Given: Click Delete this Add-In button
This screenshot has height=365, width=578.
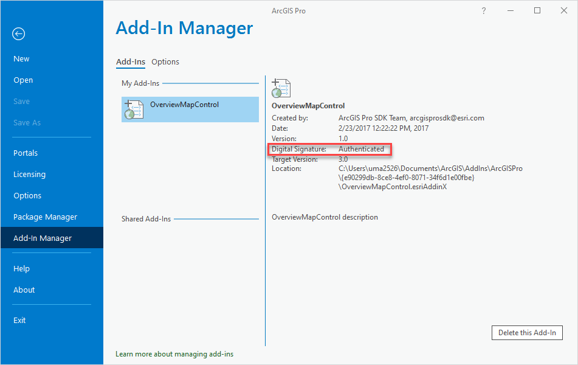Looking at the screenshot, I should click(x=527, y=333).
